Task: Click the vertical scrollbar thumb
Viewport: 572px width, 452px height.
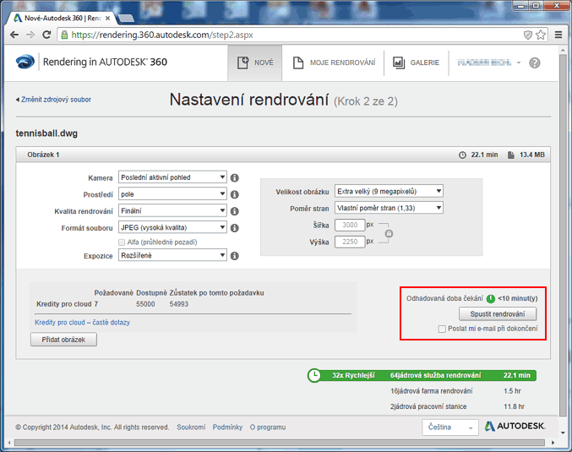Action: point(563,235)
